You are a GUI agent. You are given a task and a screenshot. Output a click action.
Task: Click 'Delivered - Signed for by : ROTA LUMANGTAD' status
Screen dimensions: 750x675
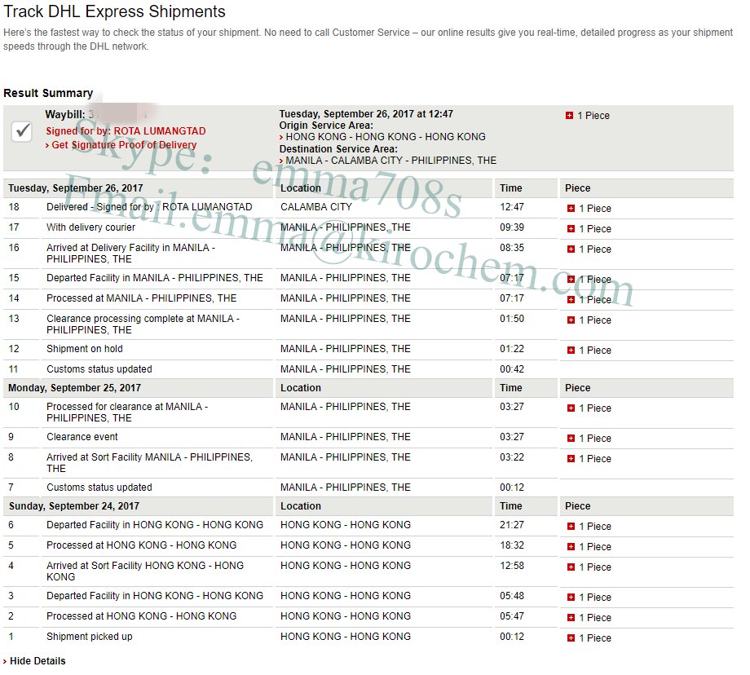coord(149,207)
